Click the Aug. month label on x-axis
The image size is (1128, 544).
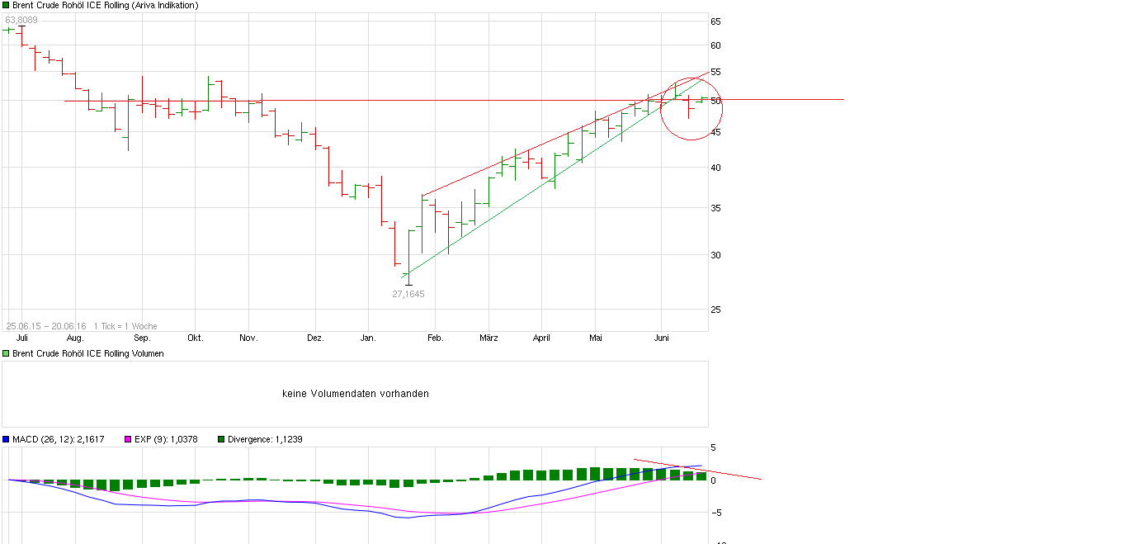[x=75, y=338]
